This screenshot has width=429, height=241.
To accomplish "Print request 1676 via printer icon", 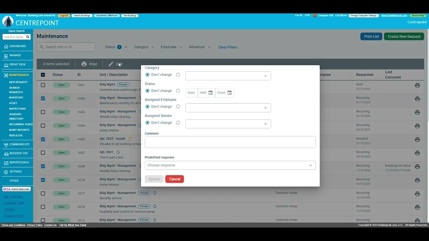I will tap(417, 207).
